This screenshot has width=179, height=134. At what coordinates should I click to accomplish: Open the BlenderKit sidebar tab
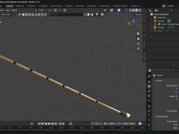144,57
